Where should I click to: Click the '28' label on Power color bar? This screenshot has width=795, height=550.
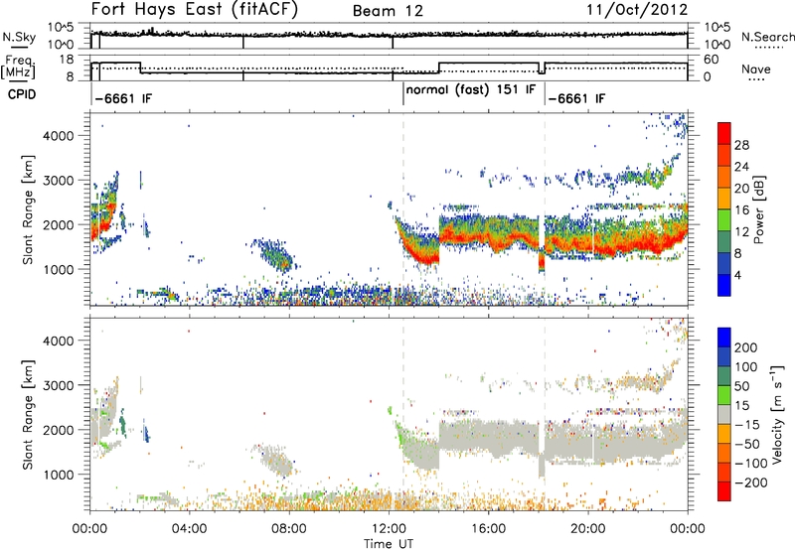[x=741, y=145]
